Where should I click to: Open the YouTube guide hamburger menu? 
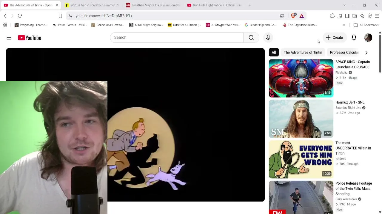pyautogui.click(x=9, y=38)
